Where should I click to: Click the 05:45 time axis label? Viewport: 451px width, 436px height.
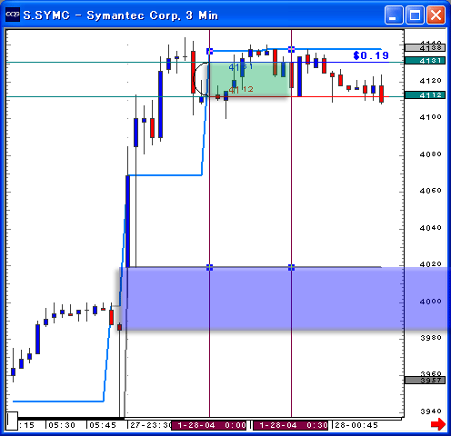(103, 425)
